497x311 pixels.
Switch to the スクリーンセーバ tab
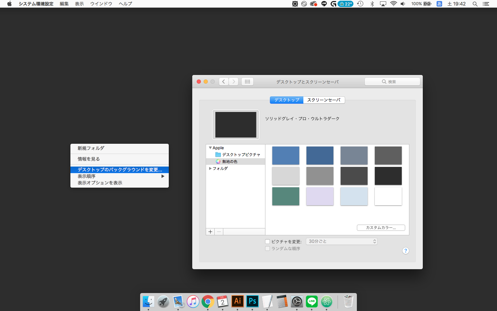(324, 100)
